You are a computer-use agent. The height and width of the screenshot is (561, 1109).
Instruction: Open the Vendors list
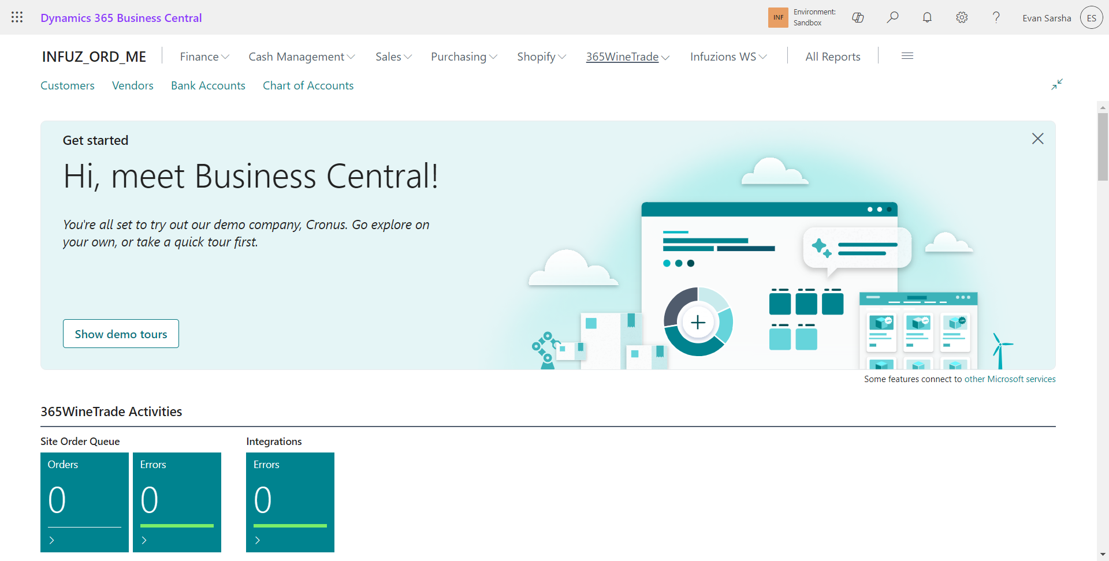[133, 85]
